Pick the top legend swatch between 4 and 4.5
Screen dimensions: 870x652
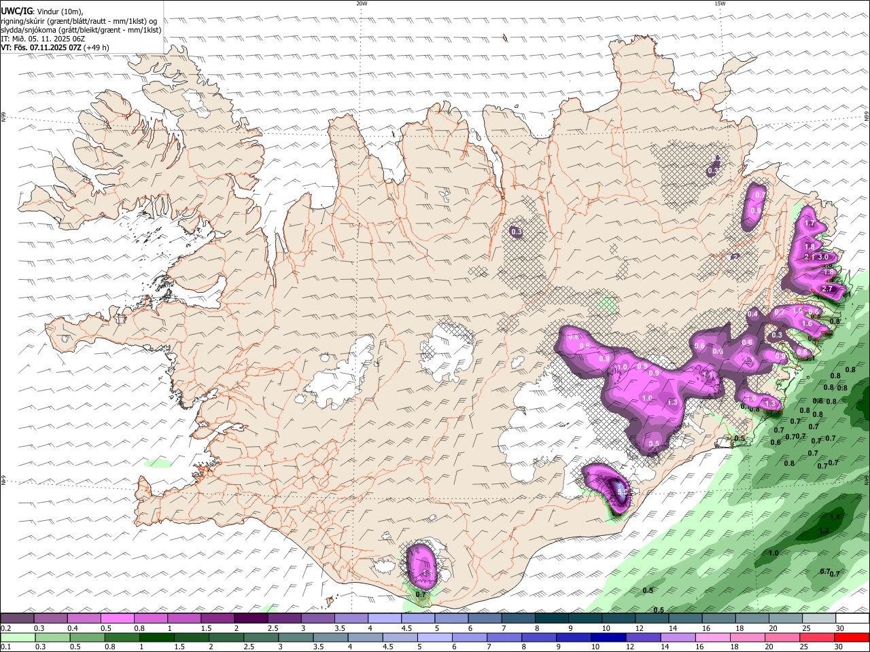(x=384, y=618)
